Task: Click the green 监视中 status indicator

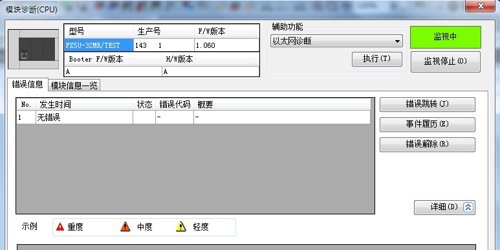Action: [446, 37]
